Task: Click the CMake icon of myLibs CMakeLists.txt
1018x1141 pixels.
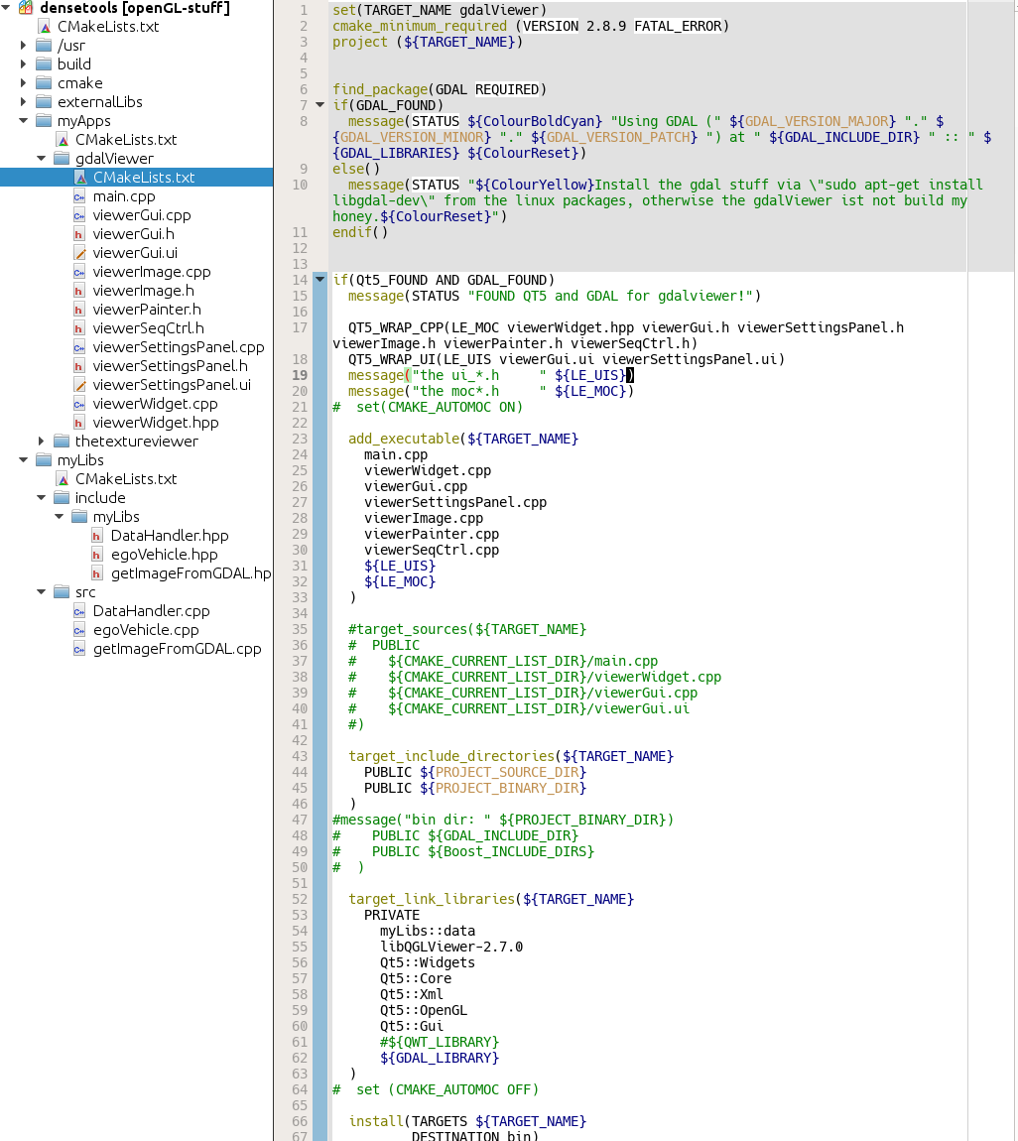Action: [x=62, y=479]
